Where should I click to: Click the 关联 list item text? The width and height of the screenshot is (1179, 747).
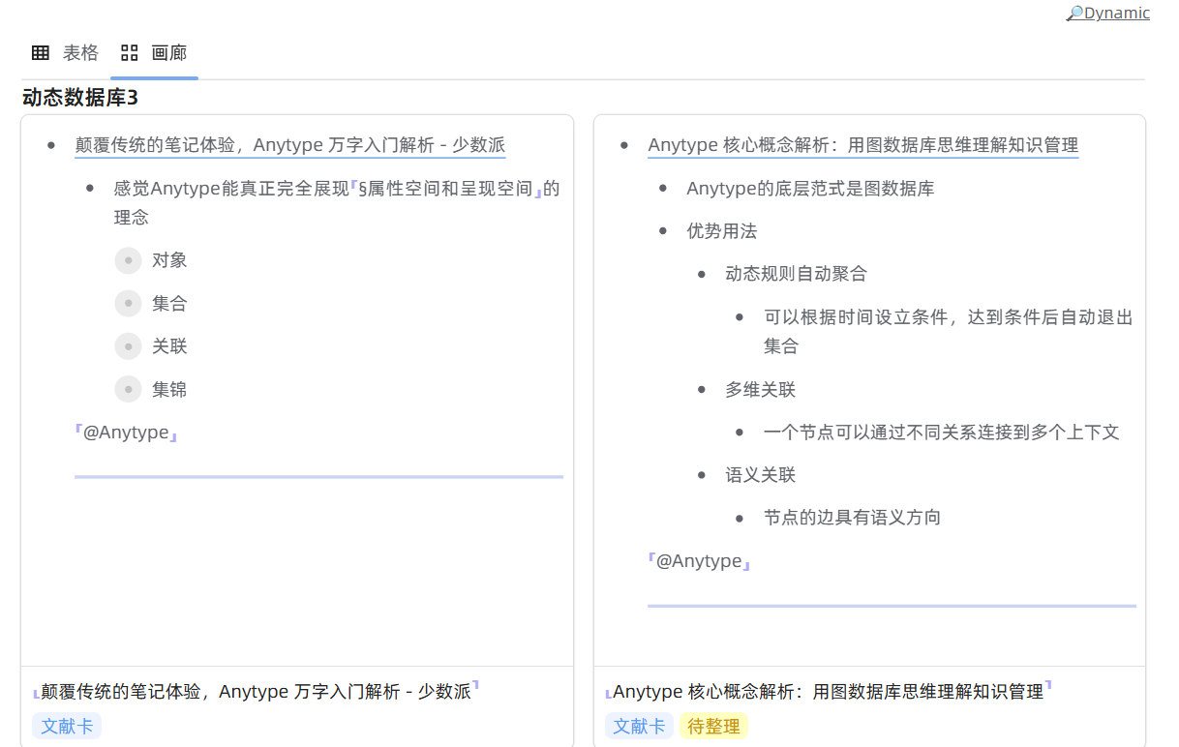point(169,346)
